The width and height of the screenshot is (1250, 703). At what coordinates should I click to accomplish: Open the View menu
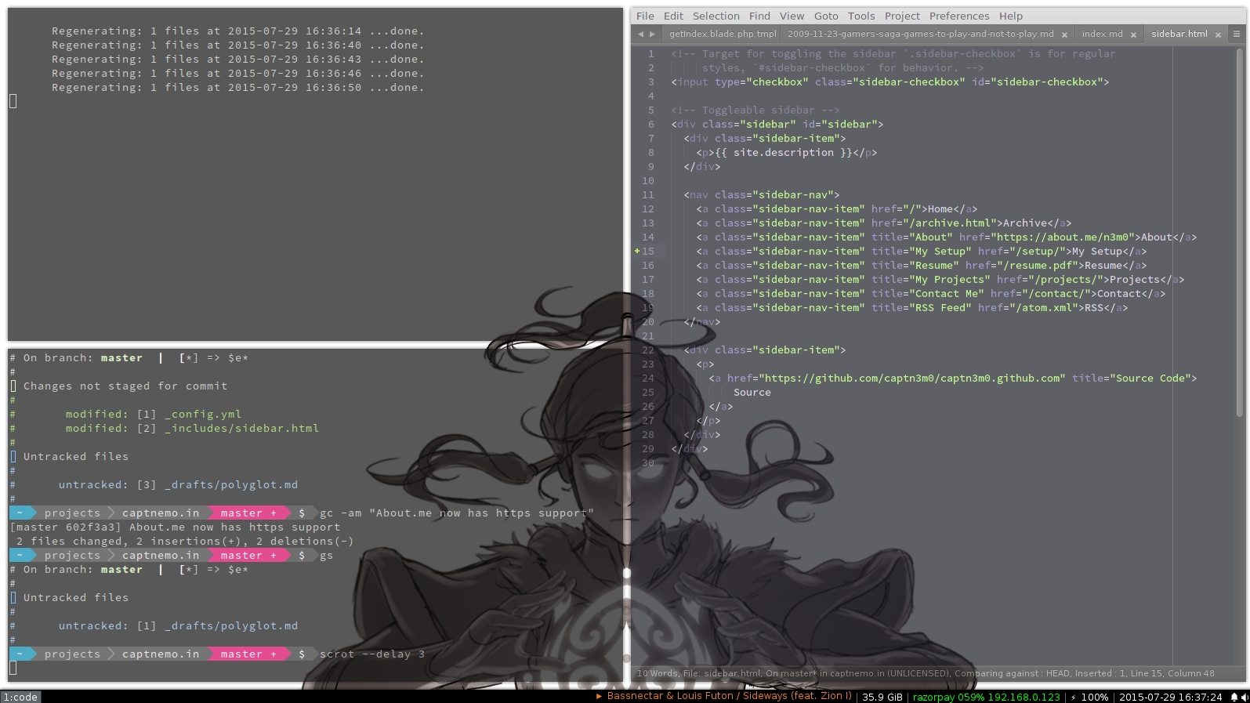click(792, 16)
